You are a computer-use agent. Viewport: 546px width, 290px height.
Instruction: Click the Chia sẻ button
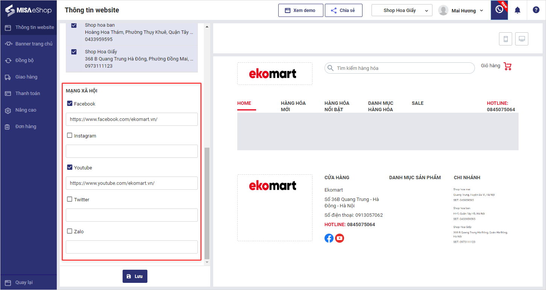tap(344, 11)
